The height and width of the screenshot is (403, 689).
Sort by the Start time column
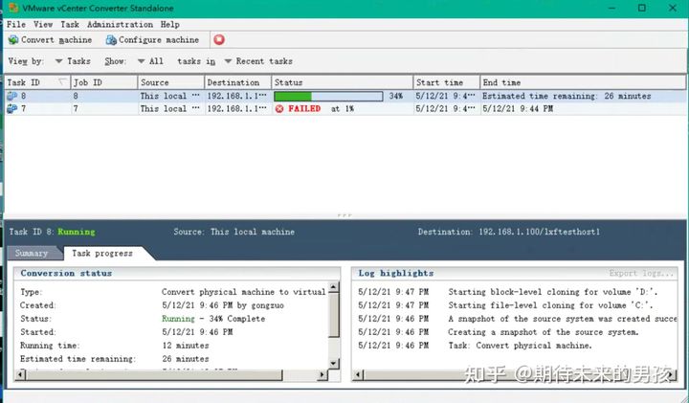click(447, 82)
